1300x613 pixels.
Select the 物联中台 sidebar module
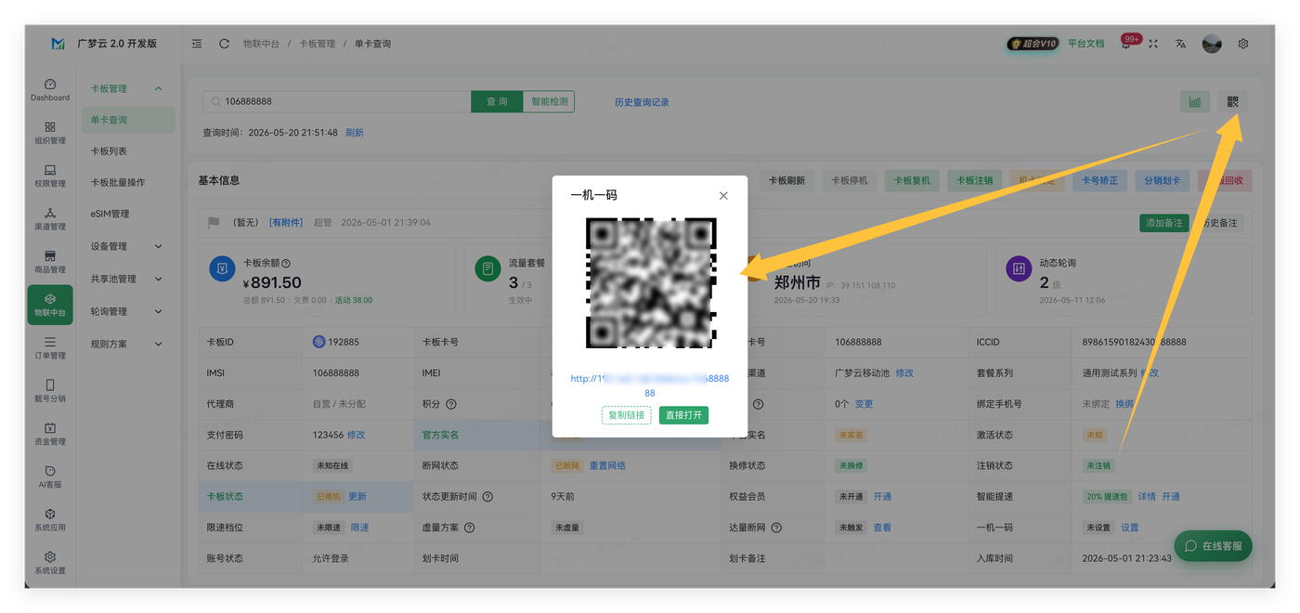(50, 305)
